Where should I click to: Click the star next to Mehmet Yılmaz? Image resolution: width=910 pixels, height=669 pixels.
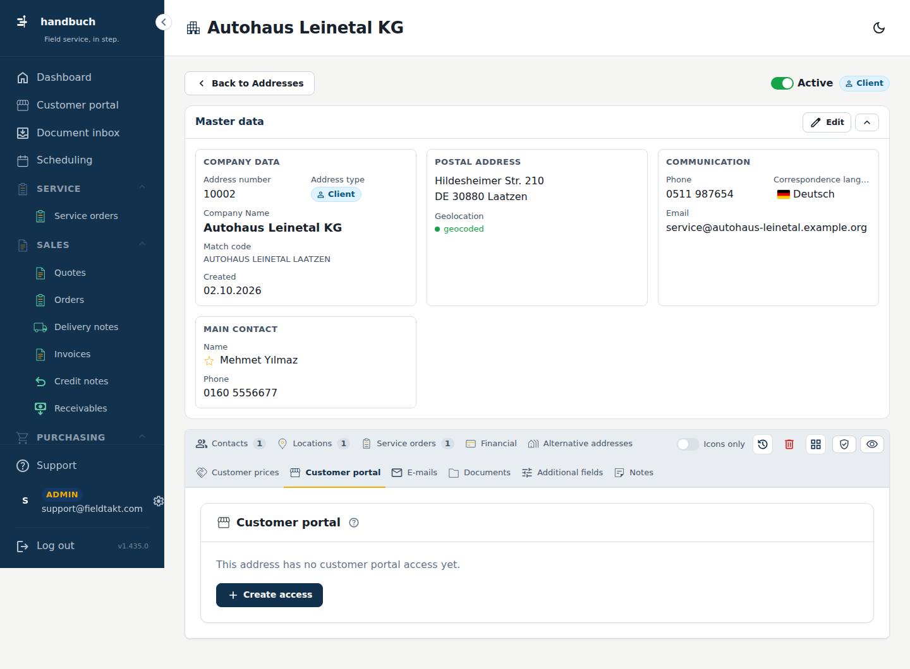click(209, 360)
